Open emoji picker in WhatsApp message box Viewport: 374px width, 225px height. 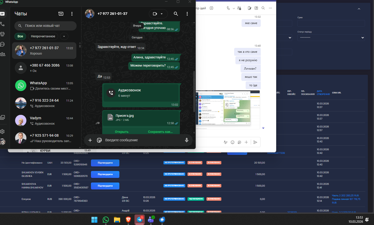coord(99,140)
